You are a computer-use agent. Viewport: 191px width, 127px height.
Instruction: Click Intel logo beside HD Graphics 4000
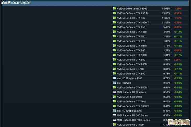tap(114, 78)
